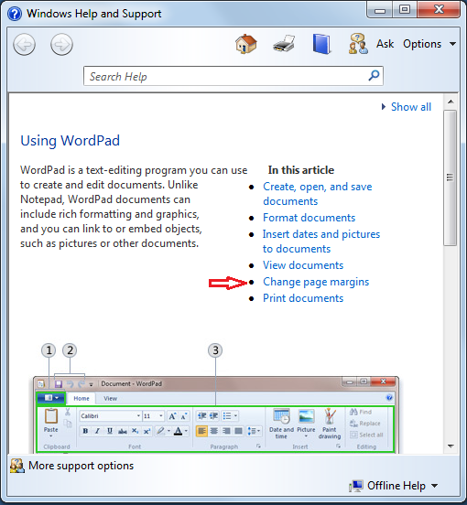Go back to the previous help page
The height and width of the screenshot is (505, 467).
pyautogui.click(x=24, y=45)
